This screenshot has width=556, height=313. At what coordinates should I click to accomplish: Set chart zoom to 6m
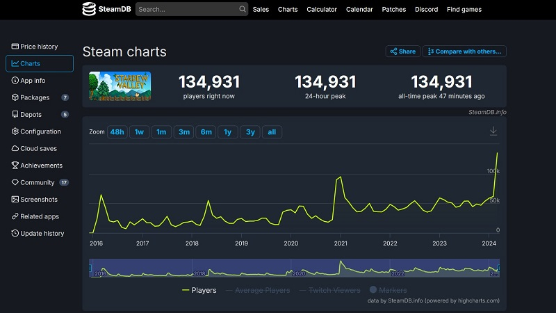(x=206, y=132)
